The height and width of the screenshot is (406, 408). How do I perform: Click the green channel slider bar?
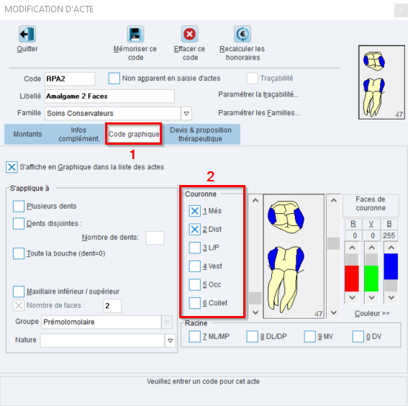pos(371,279)
